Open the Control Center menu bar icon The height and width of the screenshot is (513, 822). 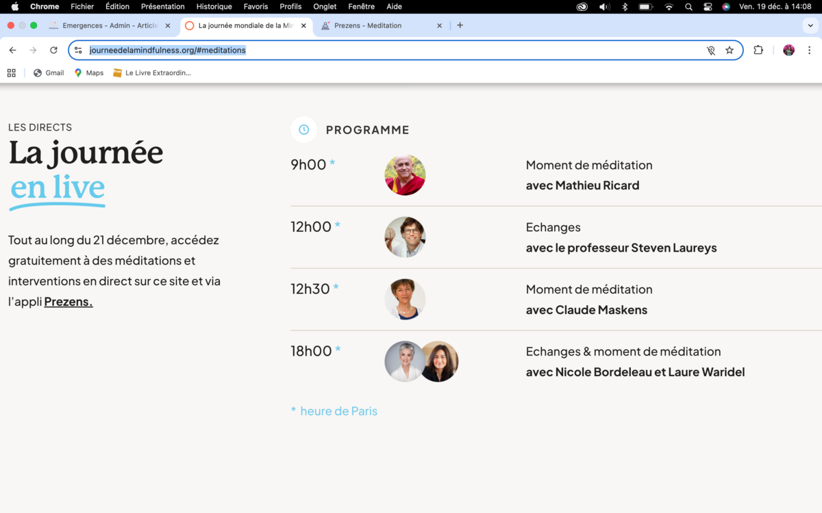(708, 7)
